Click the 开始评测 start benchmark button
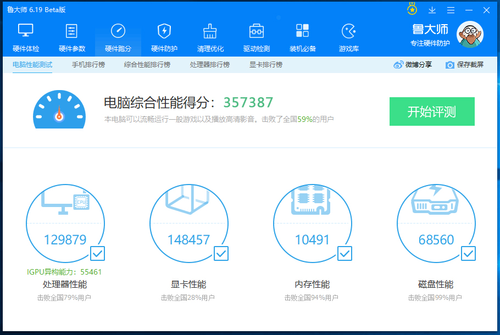The width and height of the screenshot is (500, 335). tap(432, 111)
